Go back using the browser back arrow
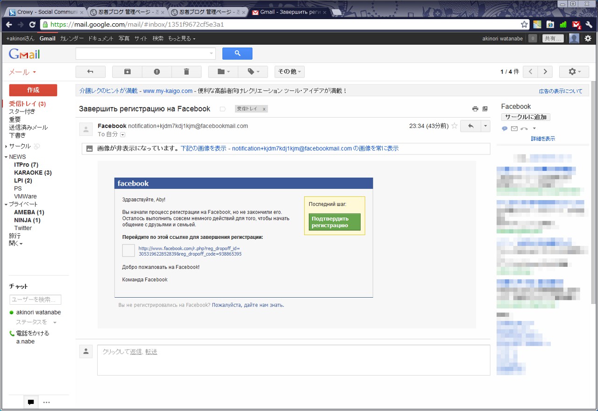The height and width of the screenshot is (411, 598). pos(9,25)
